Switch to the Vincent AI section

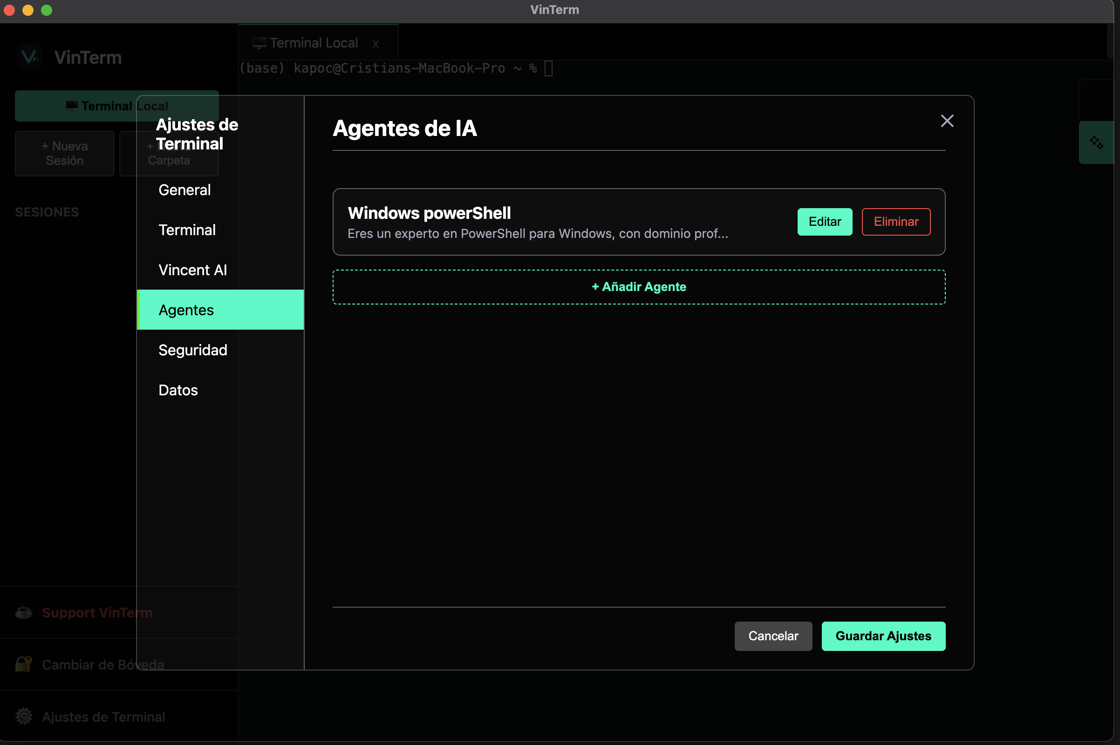click(220, 270)
